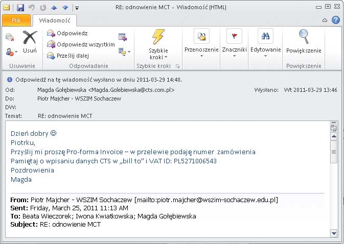Go to previous item using up arrow
Screen dimensions: 344x244
point(54,8)
